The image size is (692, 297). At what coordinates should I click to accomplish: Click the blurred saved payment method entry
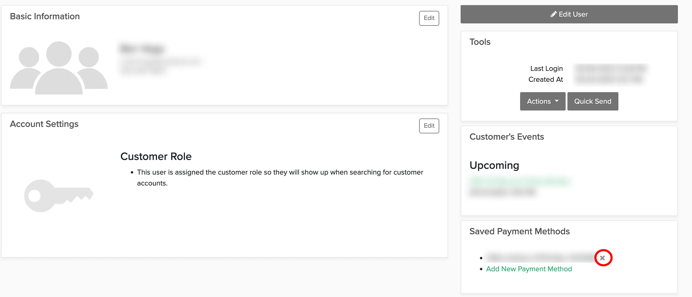tap(540, 258)
